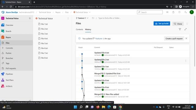Open commit Updated File 1.txt
The image size is (196, 110).
(101, 67)
